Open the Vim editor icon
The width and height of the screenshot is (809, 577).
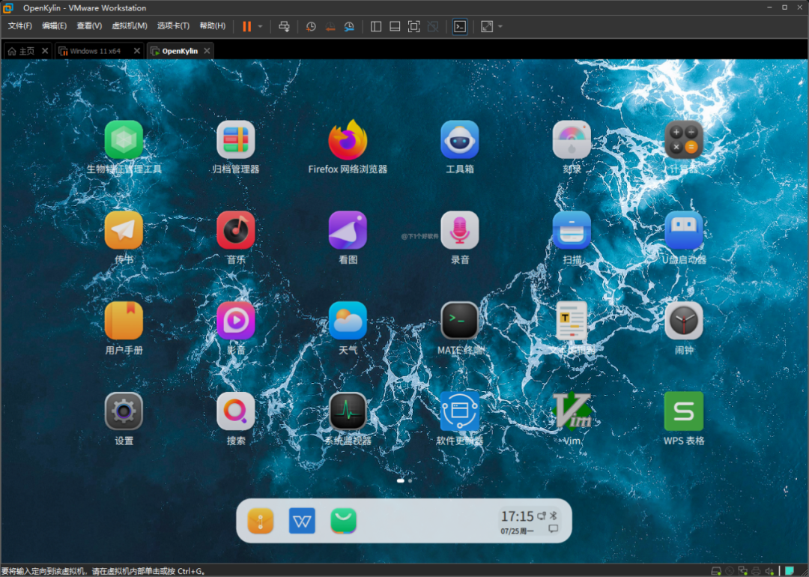pos(572,411)
